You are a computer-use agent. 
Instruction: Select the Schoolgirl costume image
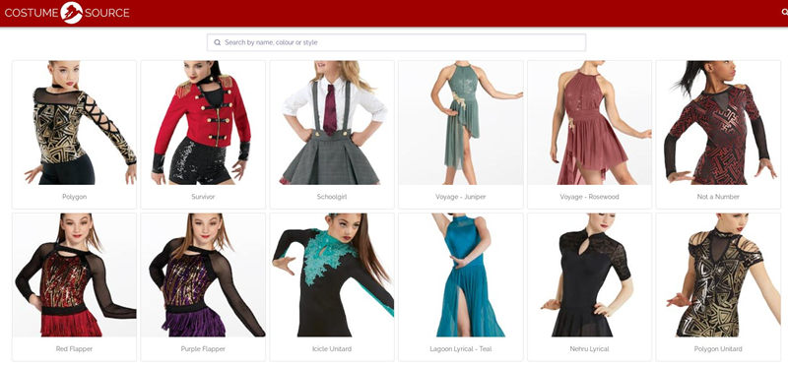332,123
